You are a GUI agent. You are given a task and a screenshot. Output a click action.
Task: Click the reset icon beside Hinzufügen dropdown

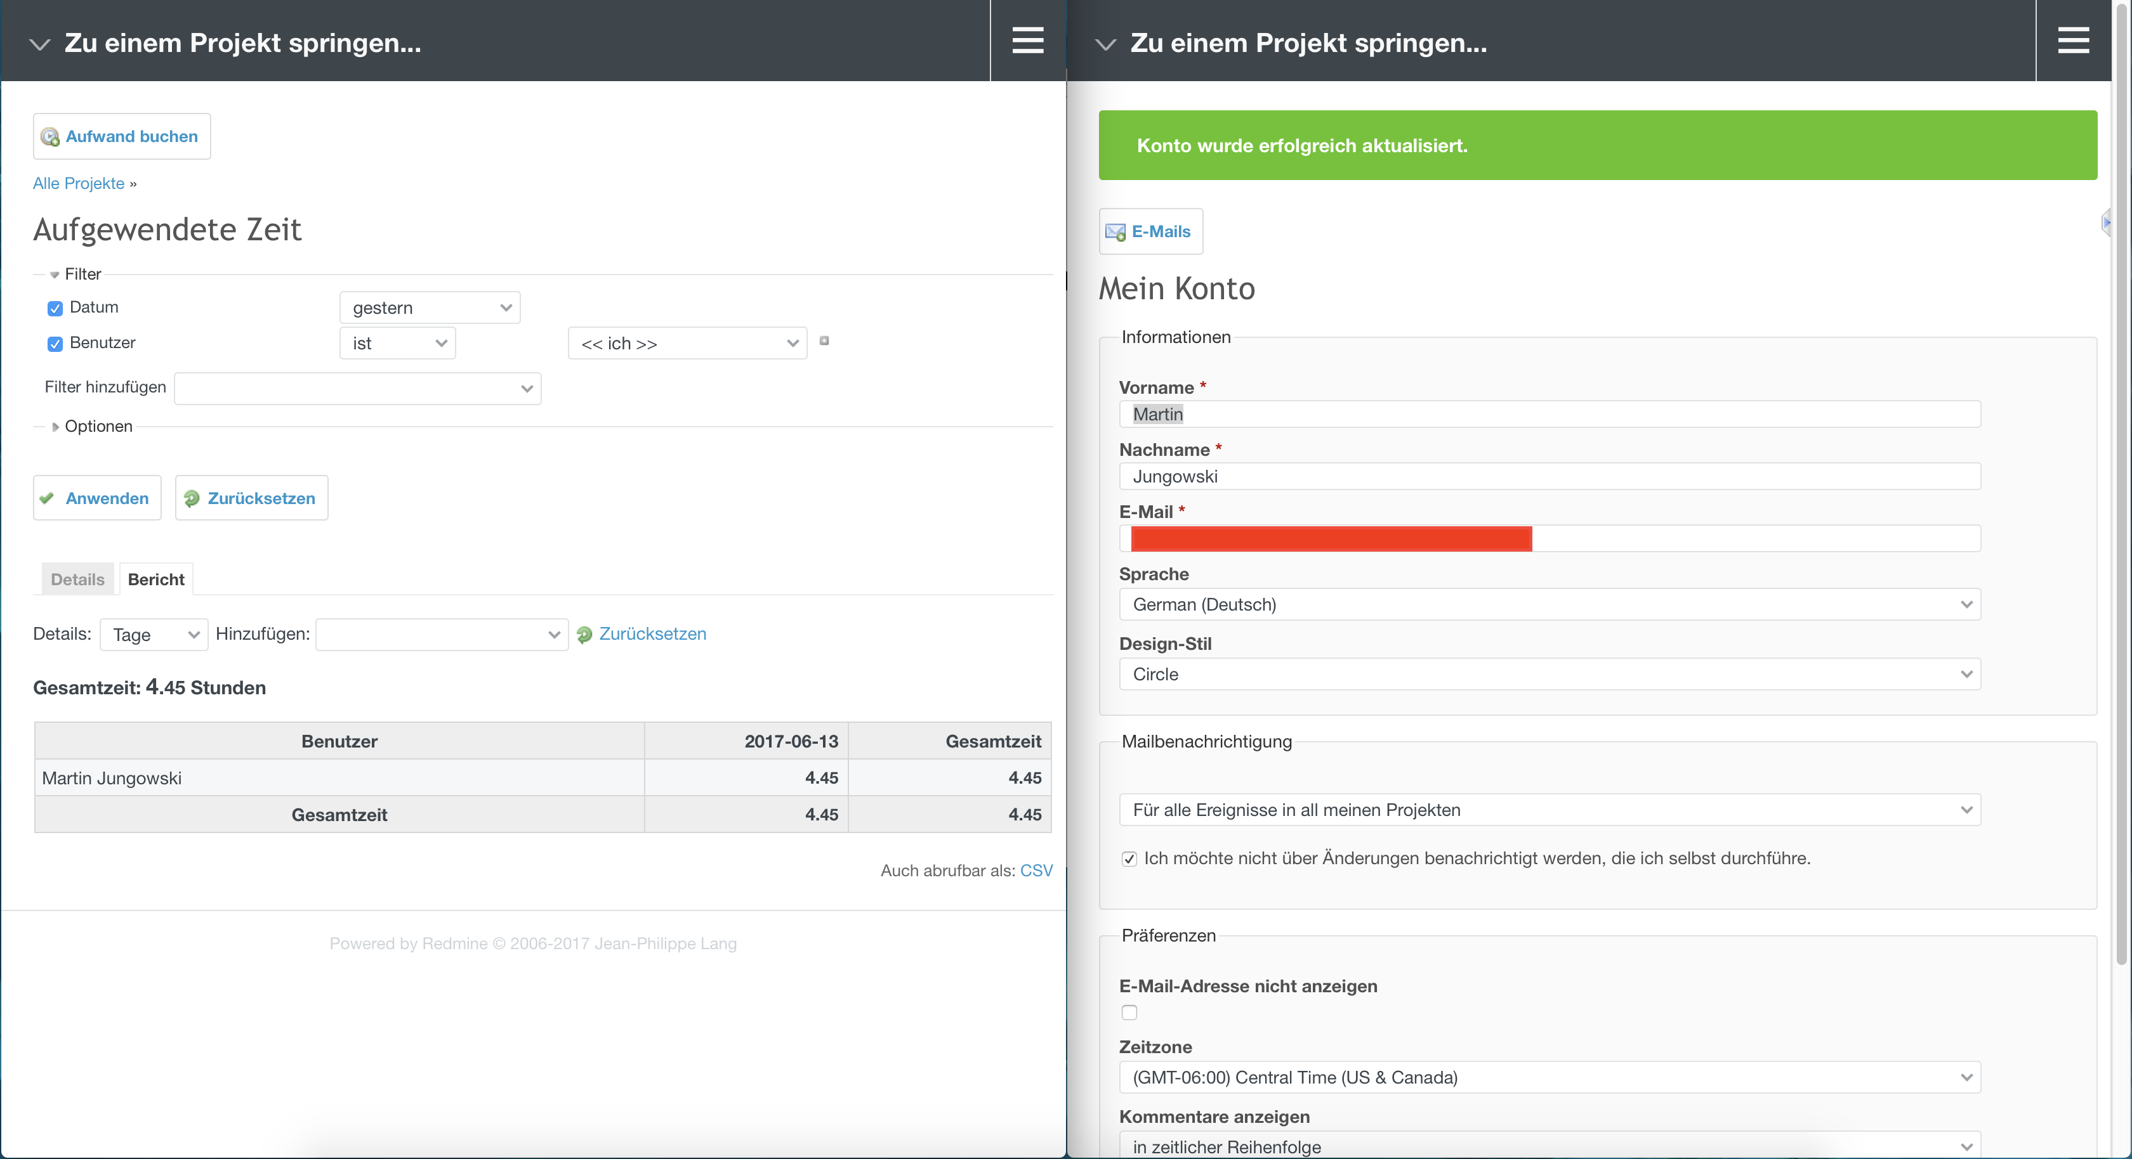pos(584,635)
